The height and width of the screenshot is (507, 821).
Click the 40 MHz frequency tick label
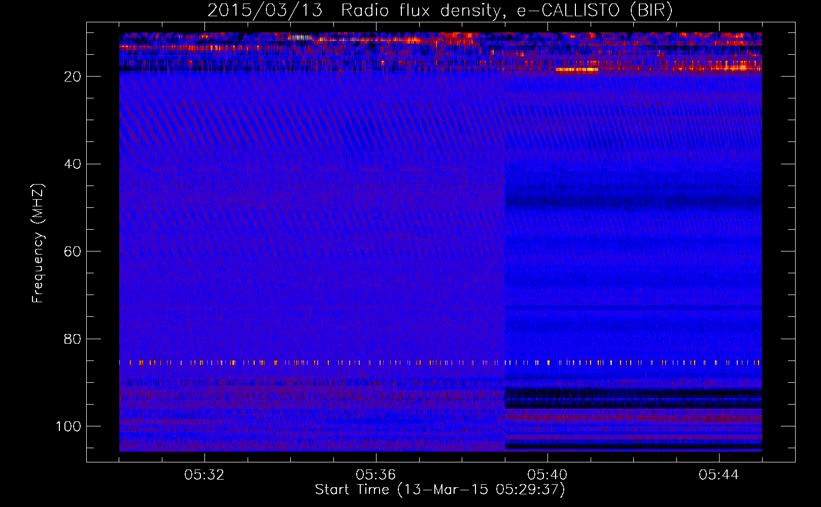coord(73,164)
